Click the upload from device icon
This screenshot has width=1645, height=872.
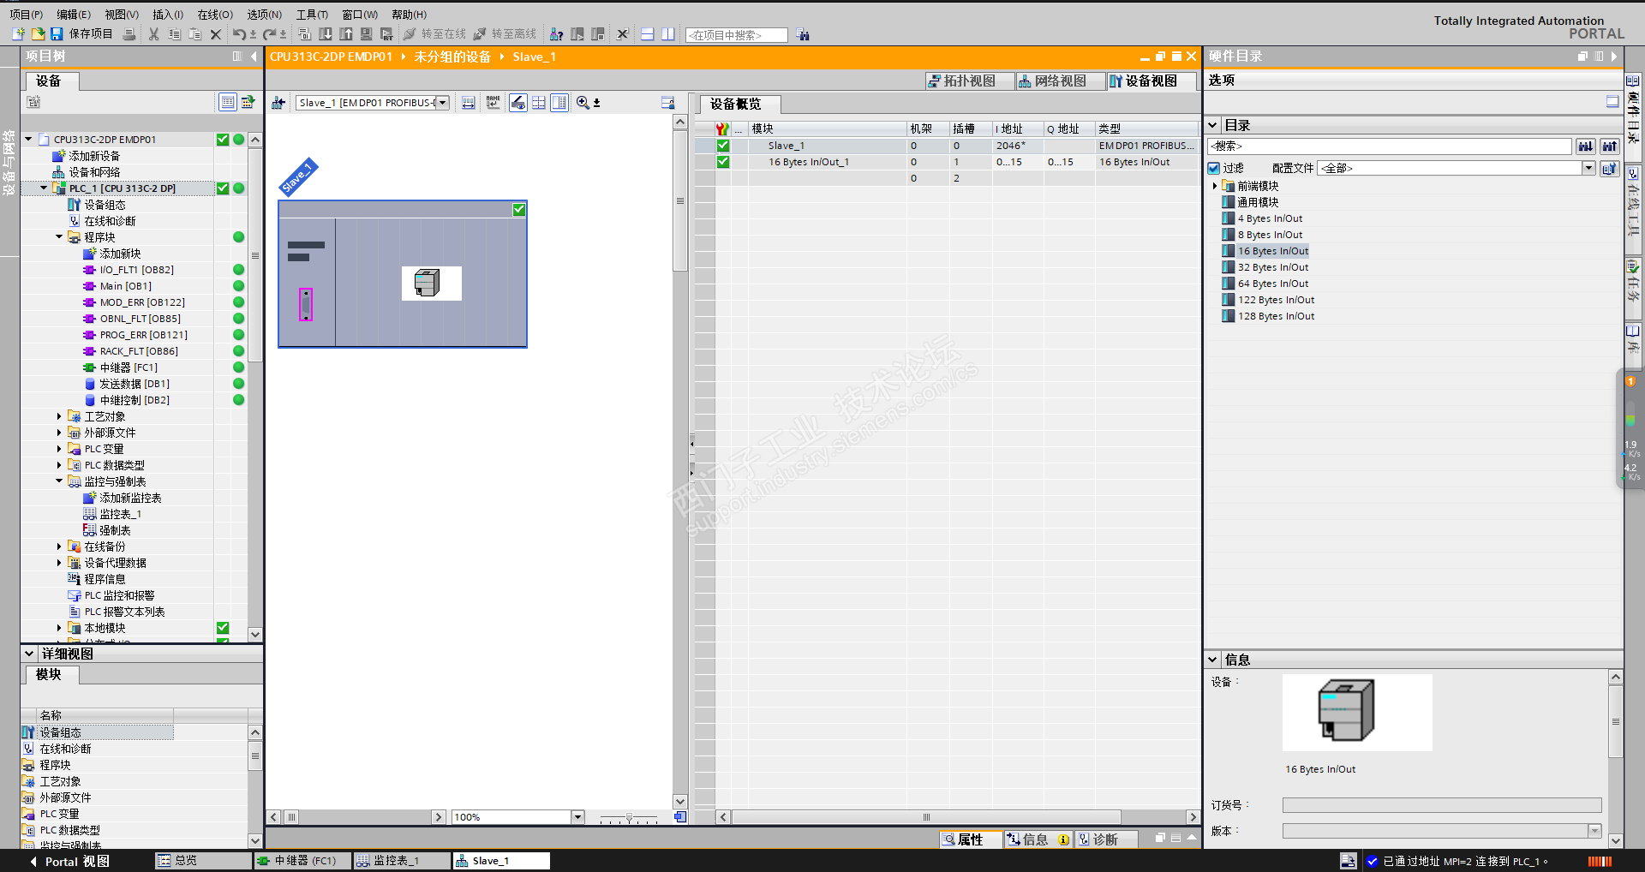[346, 34]
